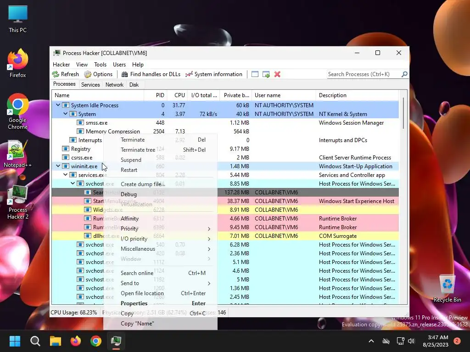Sort by User name column header
The width and height of the screenshot is (470, 352).
click(x=284, y=95)
